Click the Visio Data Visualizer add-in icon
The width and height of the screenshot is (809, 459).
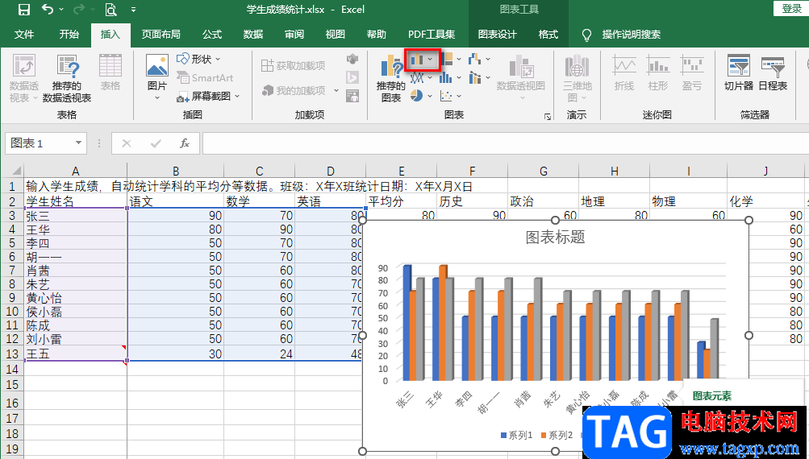coord(352,59)
